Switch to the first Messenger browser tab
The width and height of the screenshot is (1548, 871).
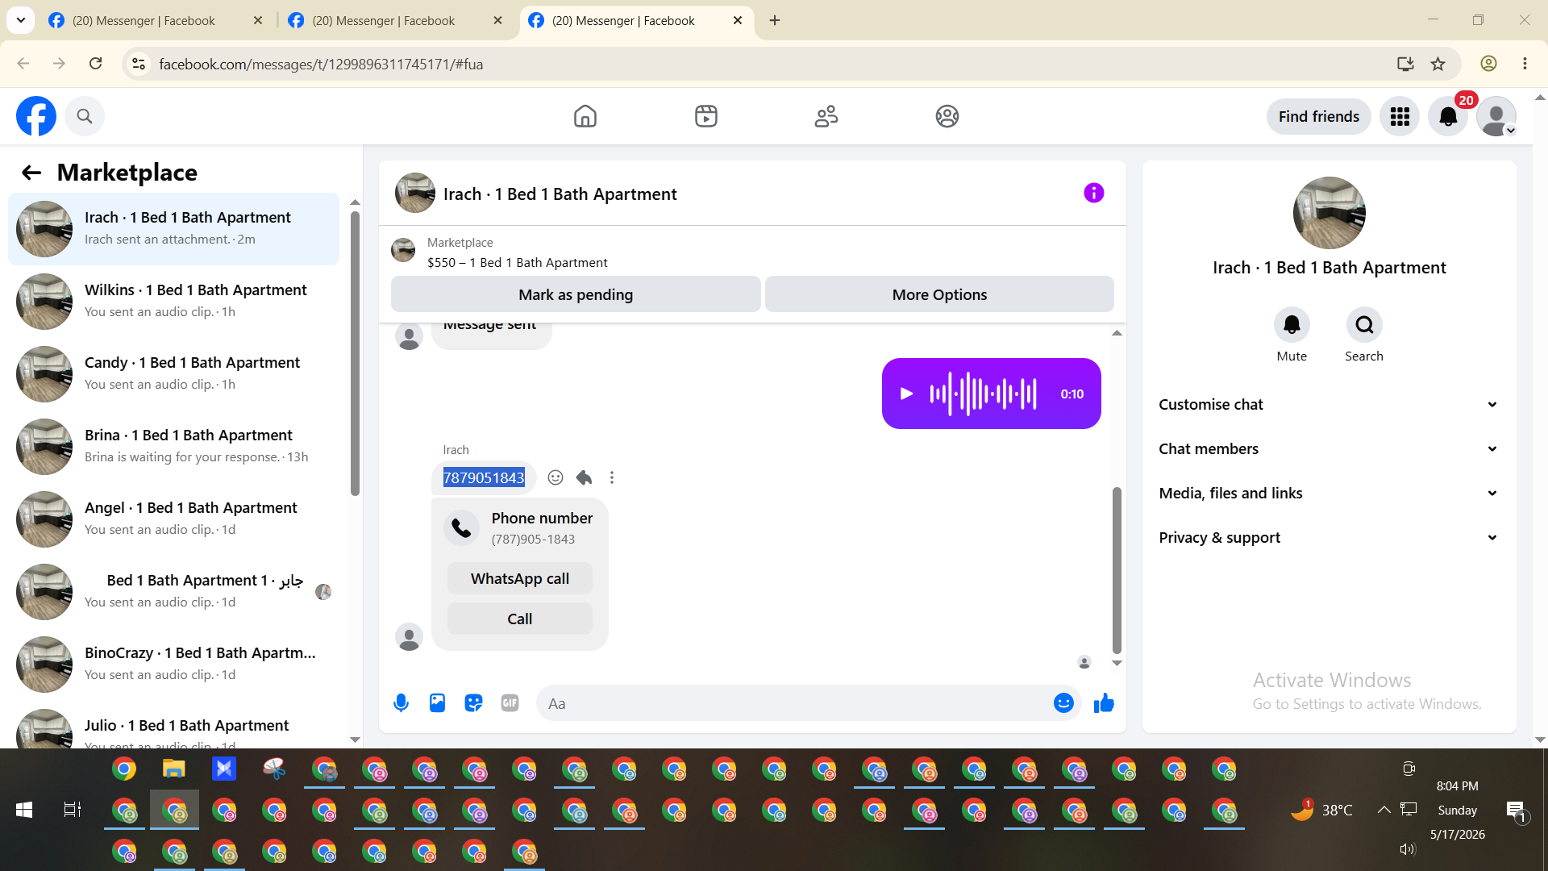click(144, 21)
